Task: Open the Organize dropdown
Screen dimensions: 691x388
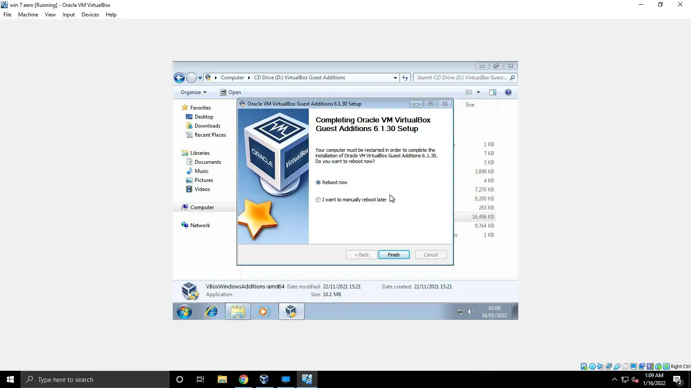Action: [x=193, y=92]
